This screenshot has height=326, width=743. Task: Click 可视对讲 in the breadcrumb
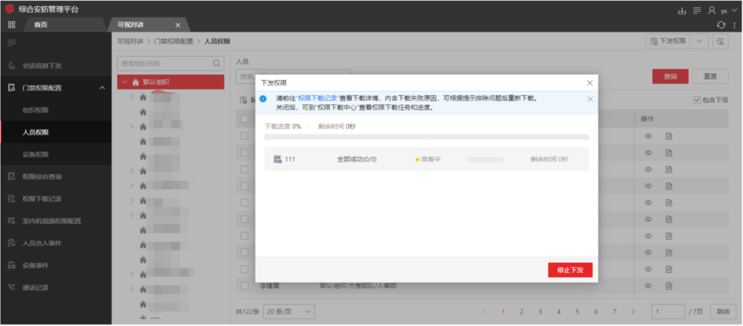pos(130,42)
